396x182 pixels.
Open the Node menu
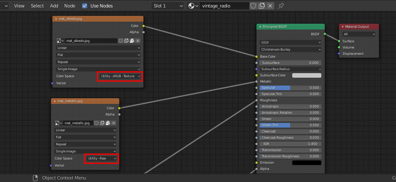pos(70,6)
